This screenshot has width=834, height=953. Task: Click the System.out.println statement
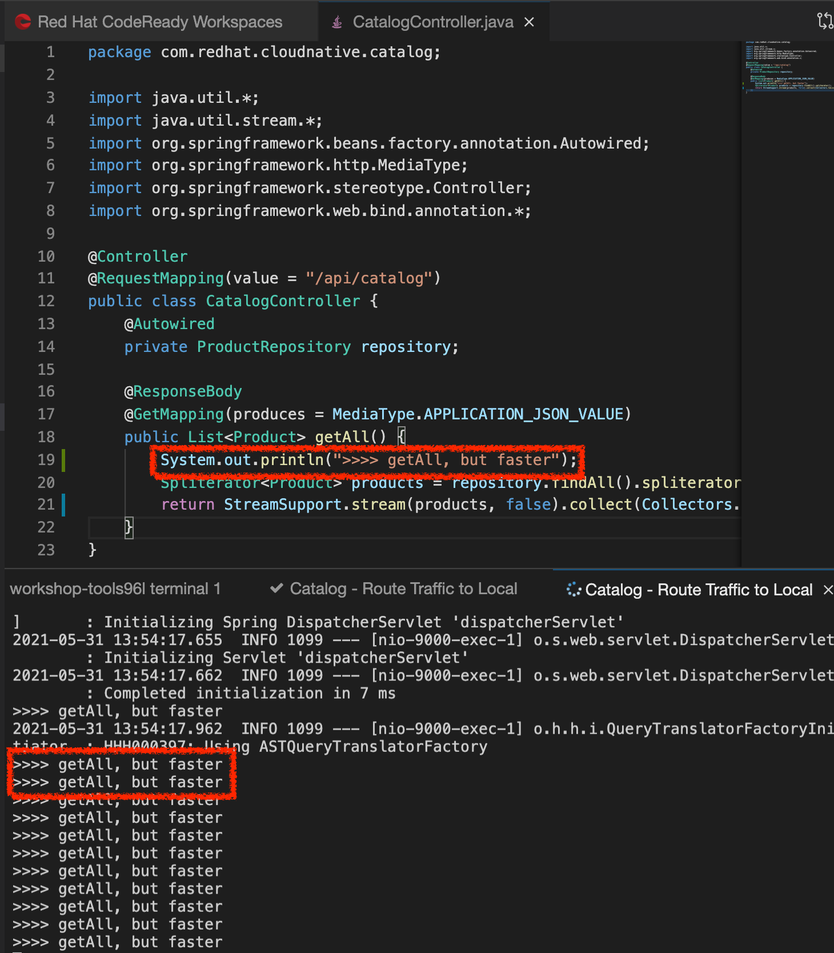point(369,460)
